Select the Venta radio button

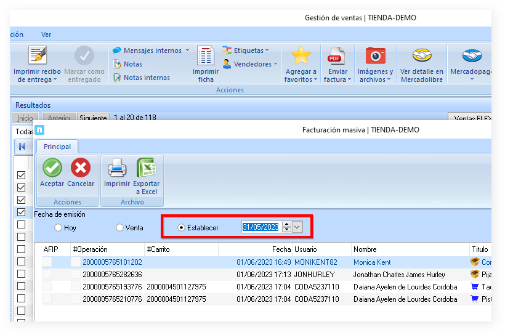click(120, 228)
